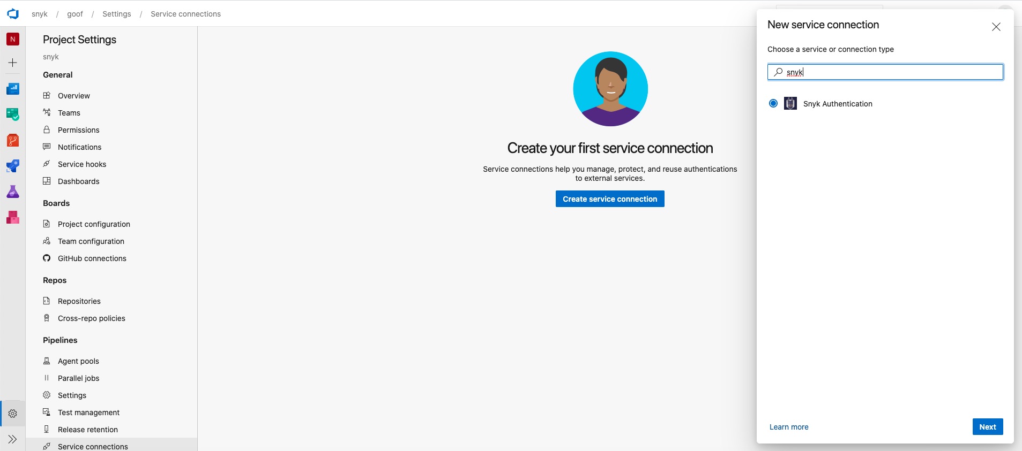Select the Snyk Authentication radio button
The image size is (1022, 451).
(773, 103)
